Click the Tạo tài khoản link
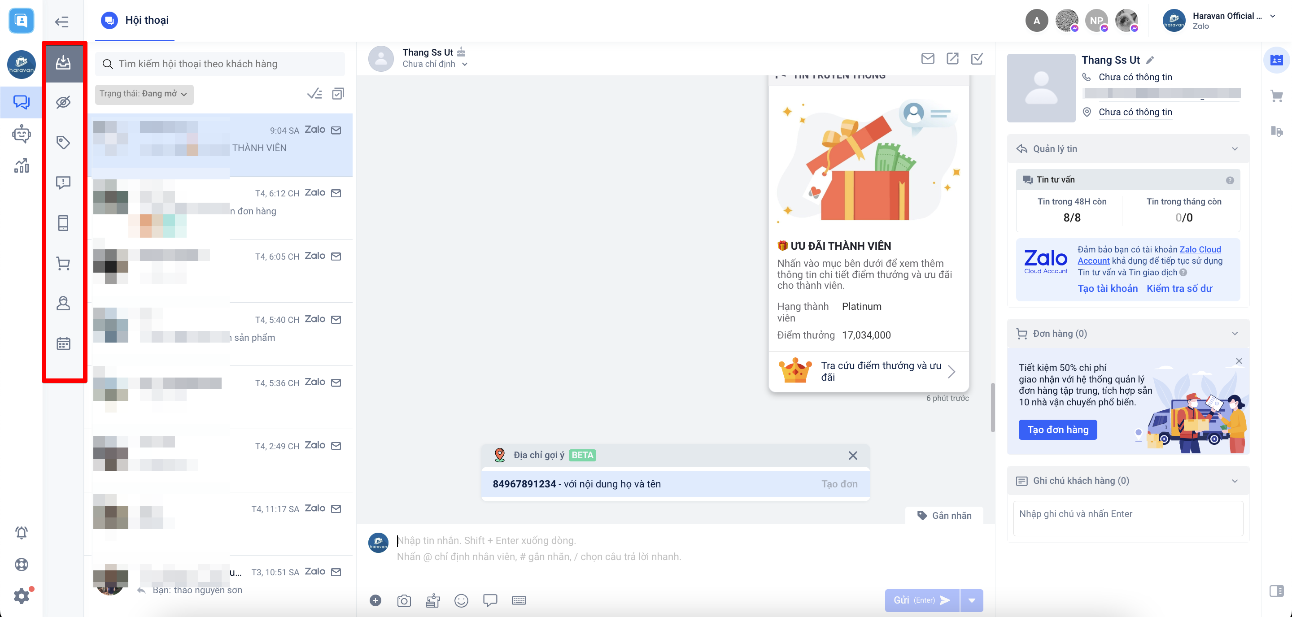 (1108, 288)
